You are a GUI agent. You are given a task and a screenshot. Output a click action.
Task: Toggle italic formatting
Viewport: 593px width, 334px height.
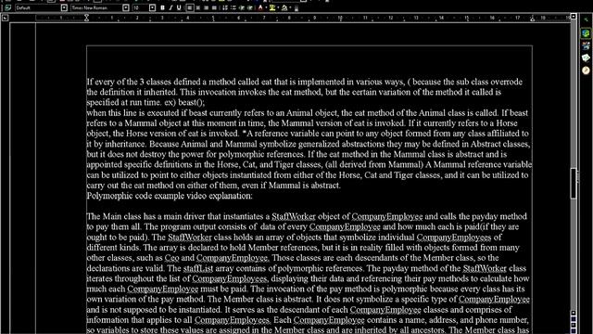click(170, 7)
